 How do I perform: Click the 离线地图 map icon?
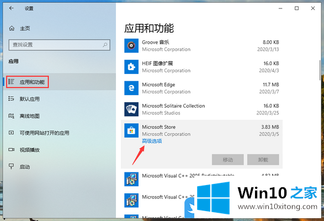[11, 116]
